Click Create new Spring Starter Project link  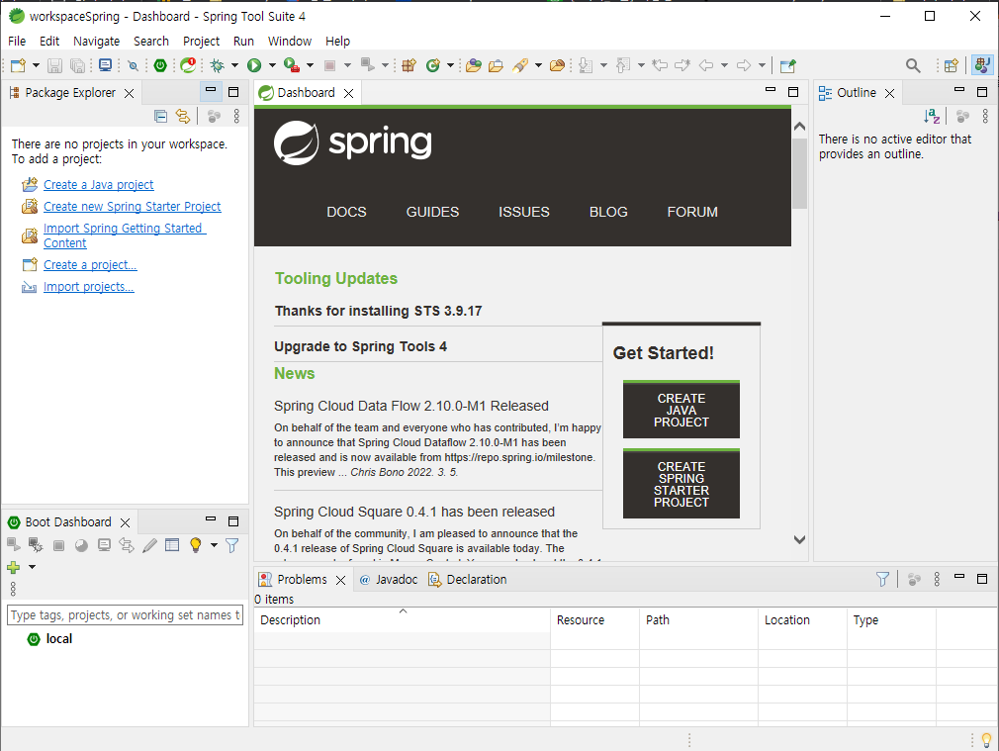coord(132,207)
